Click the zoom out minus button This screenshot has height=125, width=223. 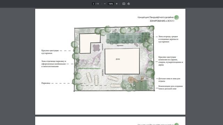coord(105,4)
